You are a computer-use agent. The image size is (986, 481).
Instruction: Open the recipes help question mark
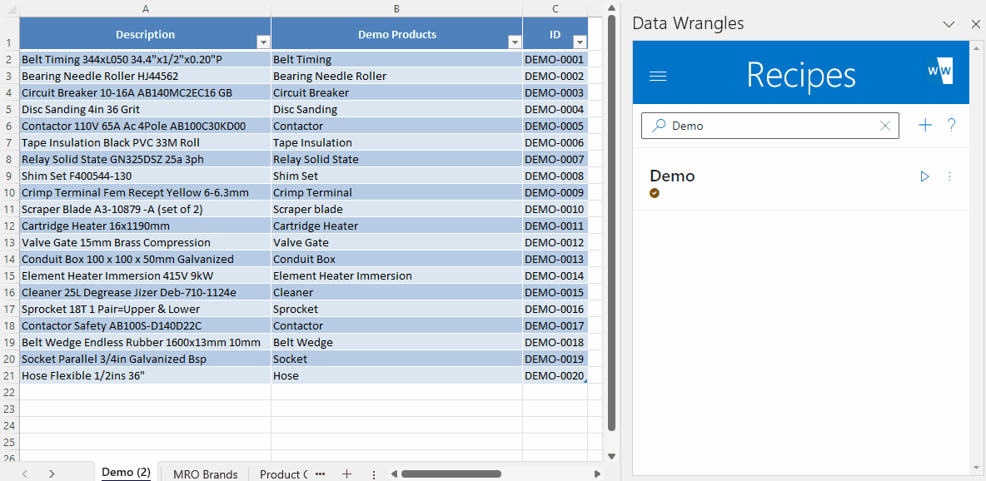951,125
